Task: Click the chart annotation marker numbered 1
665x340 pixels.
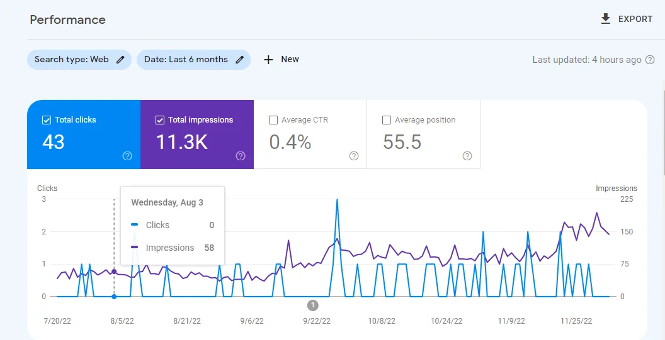Action: point(313,305)
